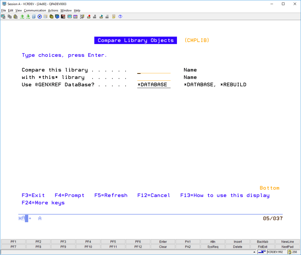Image resolution: width=301 pixels, height=255 pixels.
Task: Click the record macro (red dot) icon
Action: (x=89, y=16)
